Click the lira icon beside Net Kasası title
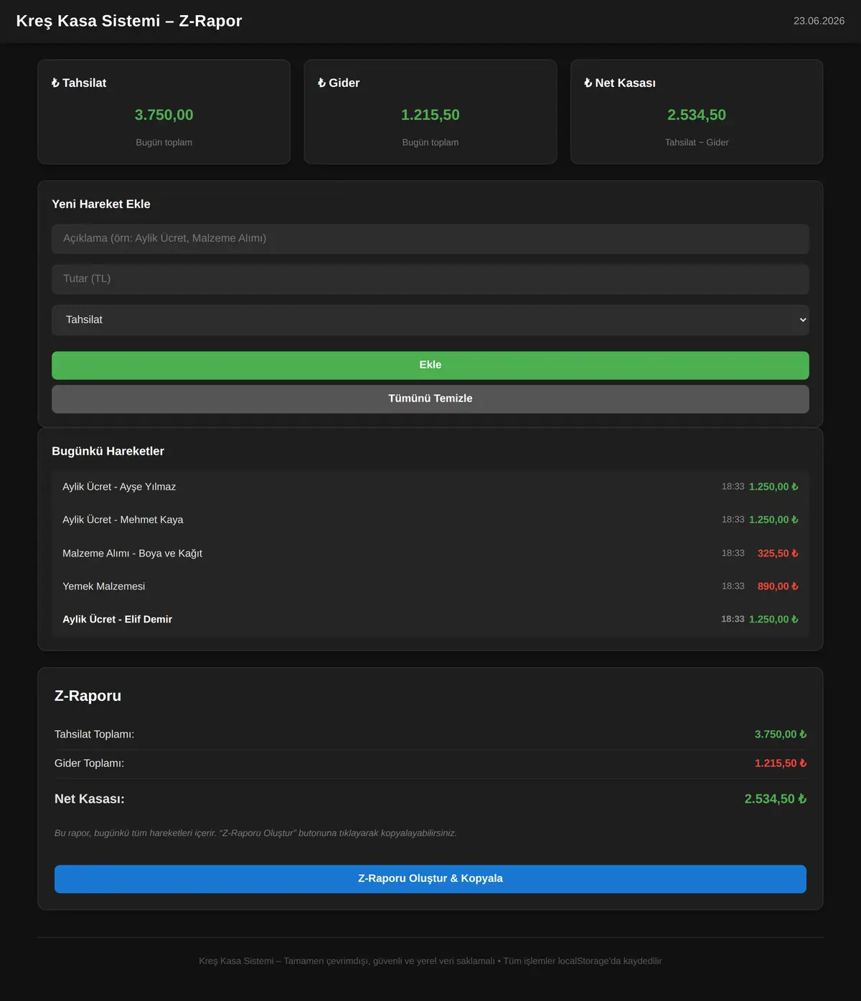The height and width of the screenshot is (1001, 861). pos(588,83)
